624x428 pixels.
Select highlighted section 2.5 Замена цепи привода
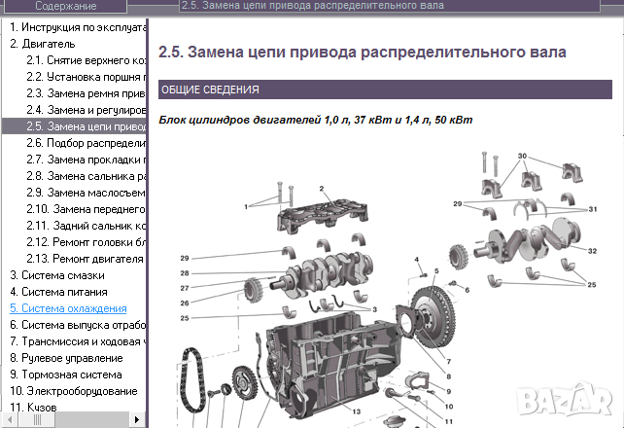[86, 126]
